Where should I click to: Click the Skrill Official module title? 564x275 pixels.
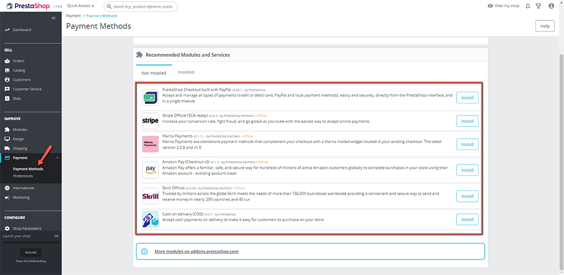click(x=173, y=188)
